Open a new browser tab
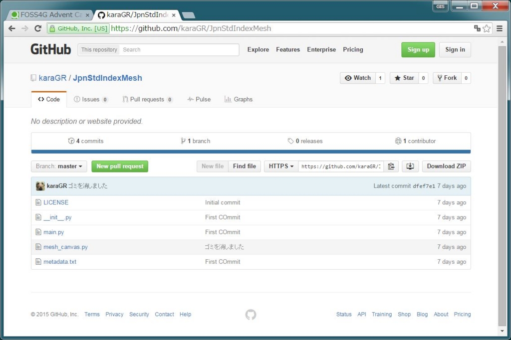511x340 pixels. click(x=188, y=15)
